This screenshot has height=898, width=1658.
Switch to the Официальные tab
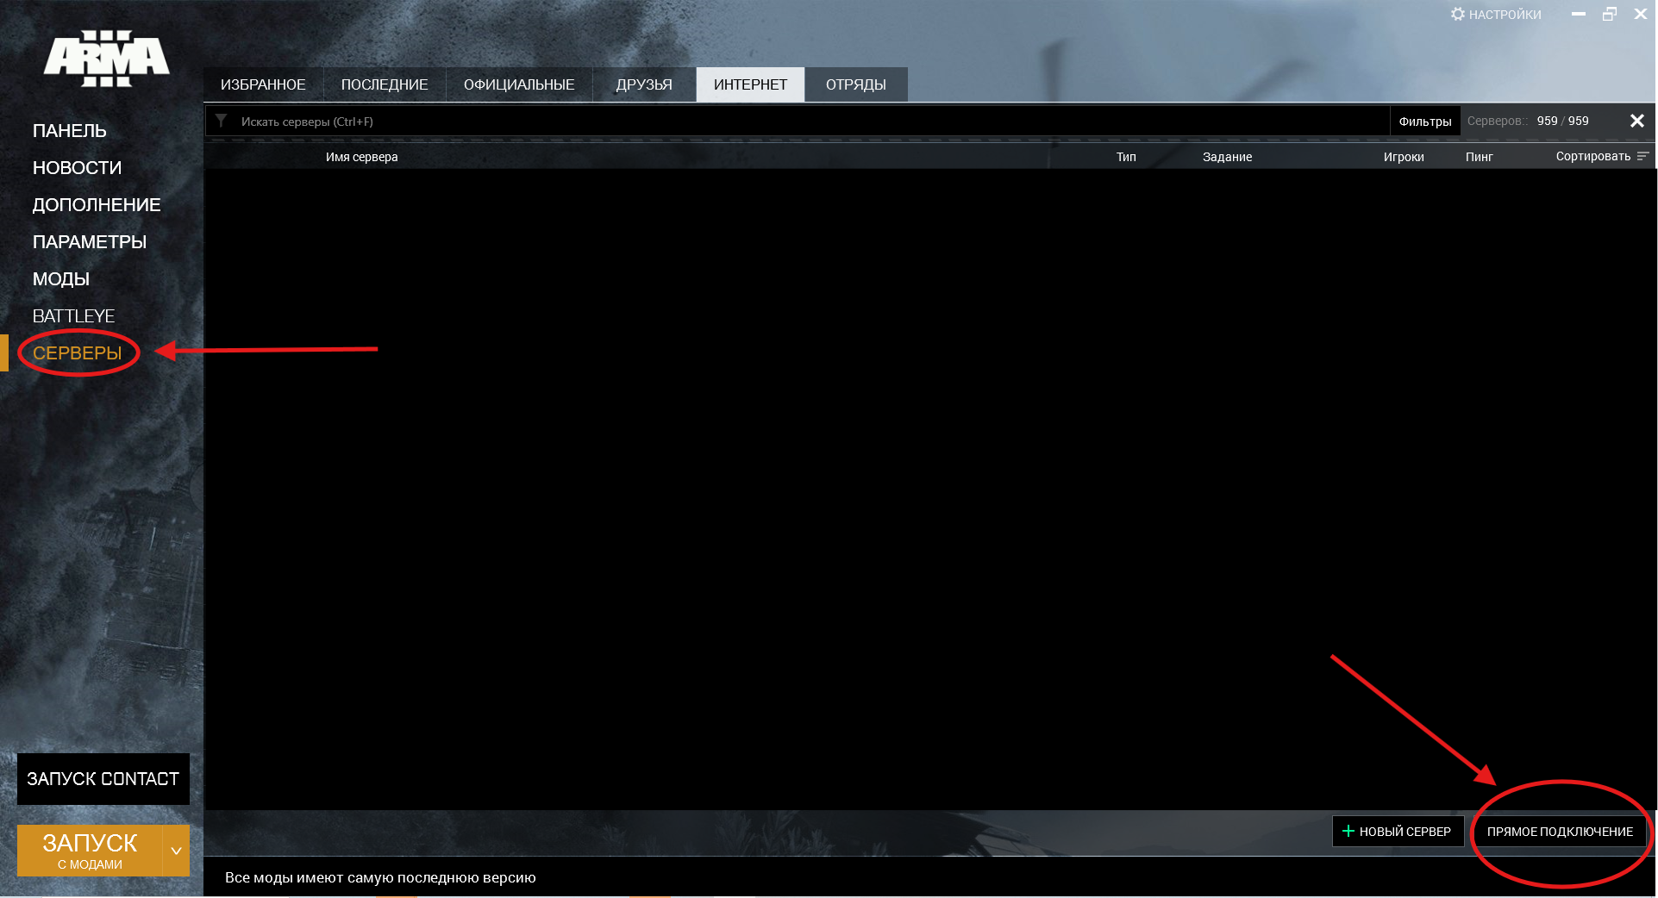519,84
